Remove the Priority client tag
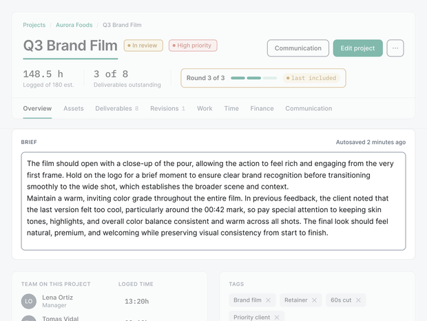Viewport: 427px width, 321px height. pos(277,318)
